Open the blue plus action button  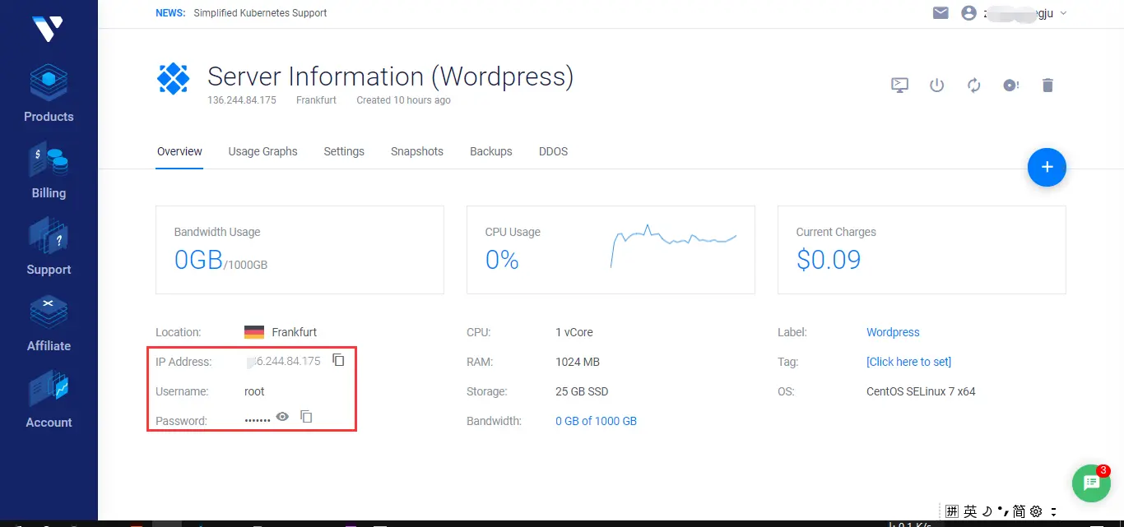point(1047,167)
